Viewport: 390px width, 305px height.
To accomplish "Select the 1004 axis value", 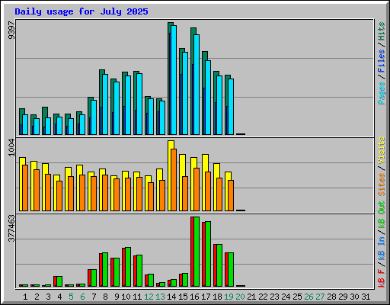I will 11,147.
